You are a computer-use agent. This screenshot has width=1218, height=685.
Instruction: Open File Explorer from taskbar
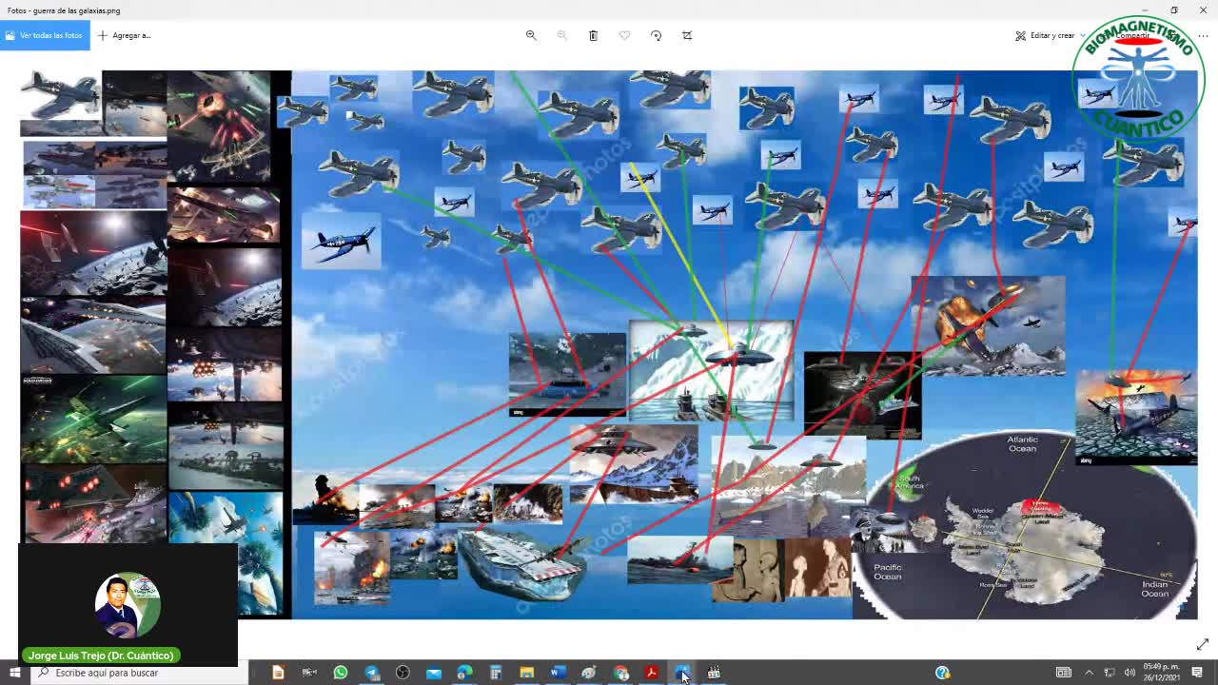[526, 673]
